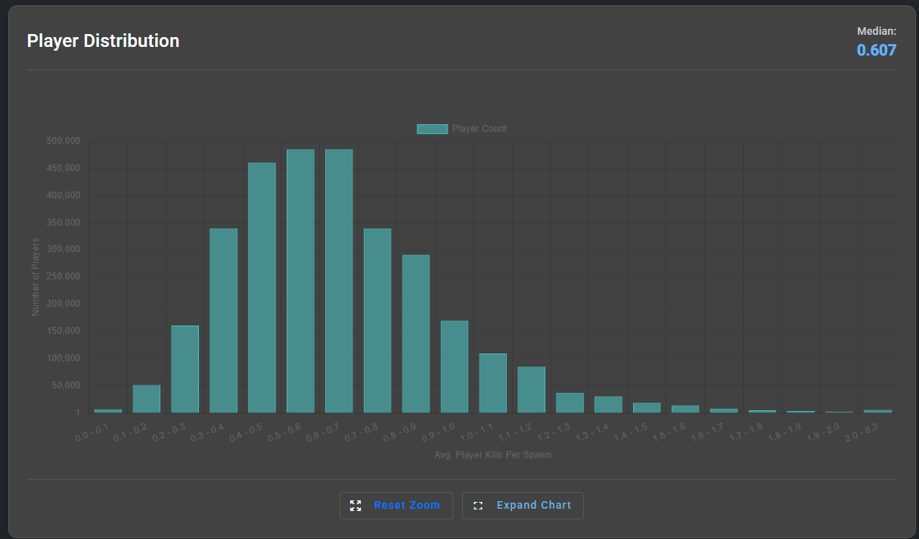Click the teal Player Count legend swatch
Image resolution: width=919 pixels, height=539 pixels.
coord(432,129)
